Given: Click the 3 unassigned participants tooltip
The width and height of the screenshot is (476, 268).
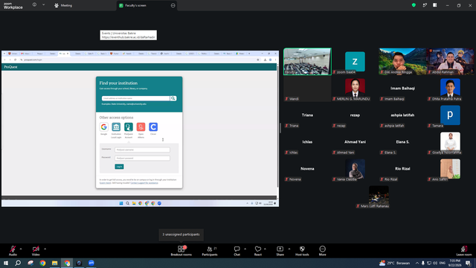Looking at the screenshot, I should [181, 234].
